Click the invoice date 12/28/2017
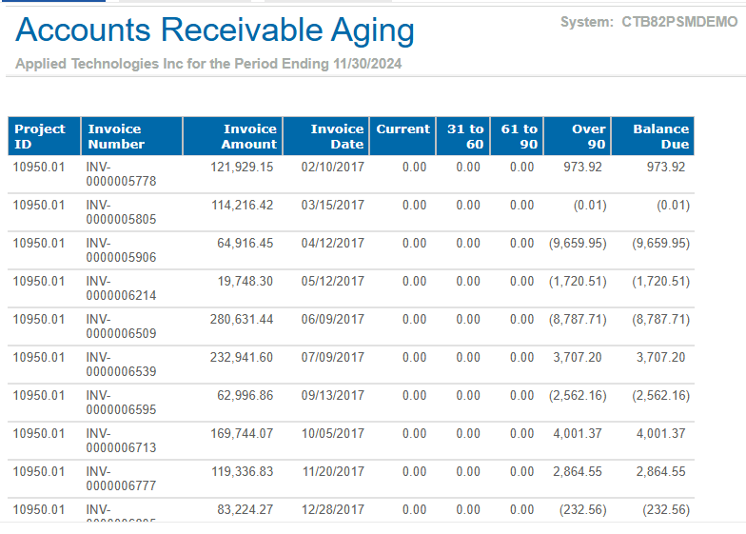The height and width of the screenshot is (534, 746). (x=332, y=509)
